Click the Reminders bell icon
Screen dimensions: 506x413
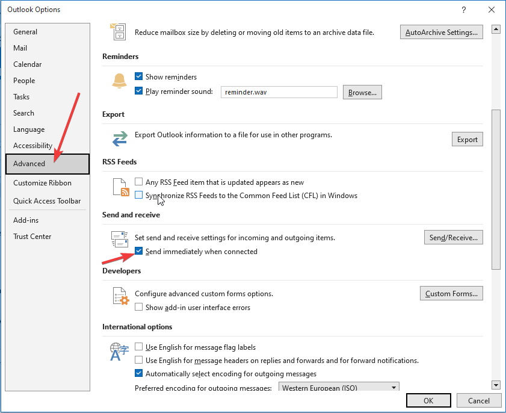[119, 80]
